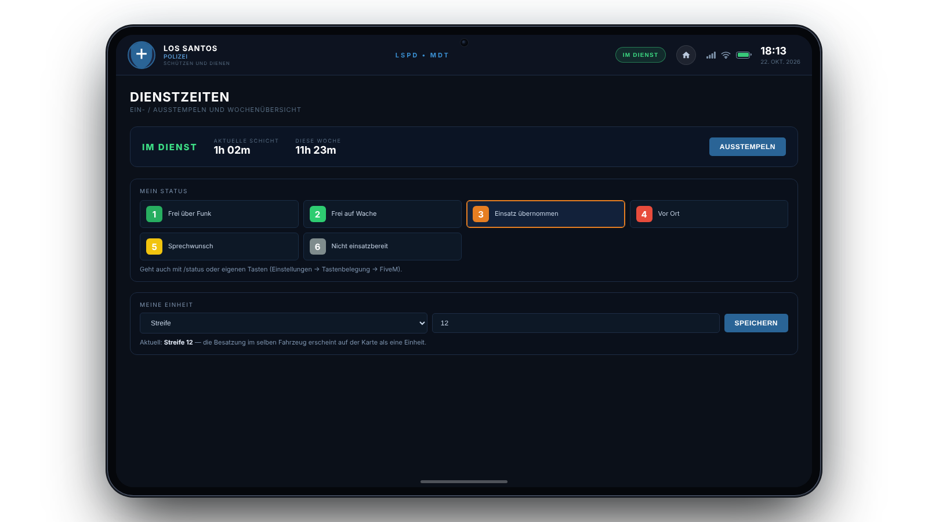
Task: Click the /status hint text line
Action: click(271, 269)
